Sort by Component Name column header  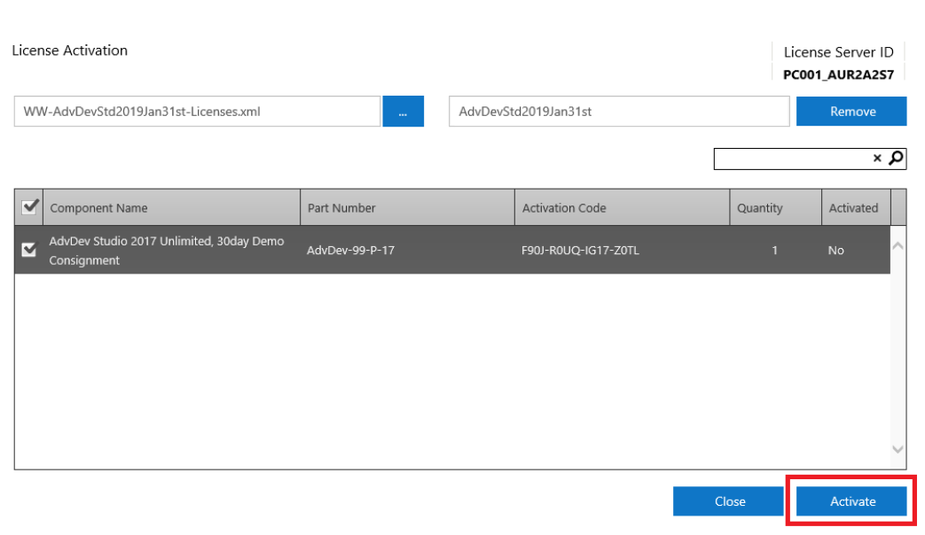(172, 207)
